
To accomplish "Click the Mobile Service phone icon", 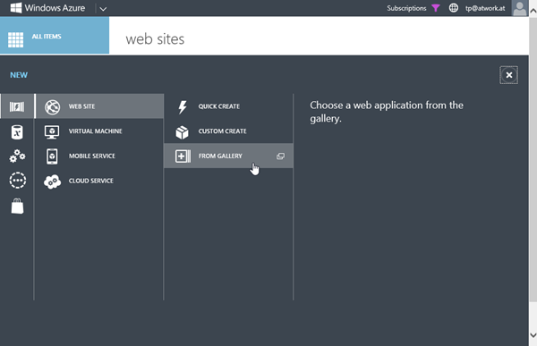I will (52, 156).
